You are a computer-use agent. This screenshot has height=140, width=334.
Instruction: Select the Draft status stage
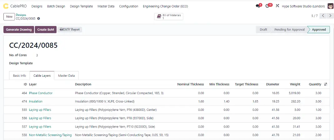(263, 30)
